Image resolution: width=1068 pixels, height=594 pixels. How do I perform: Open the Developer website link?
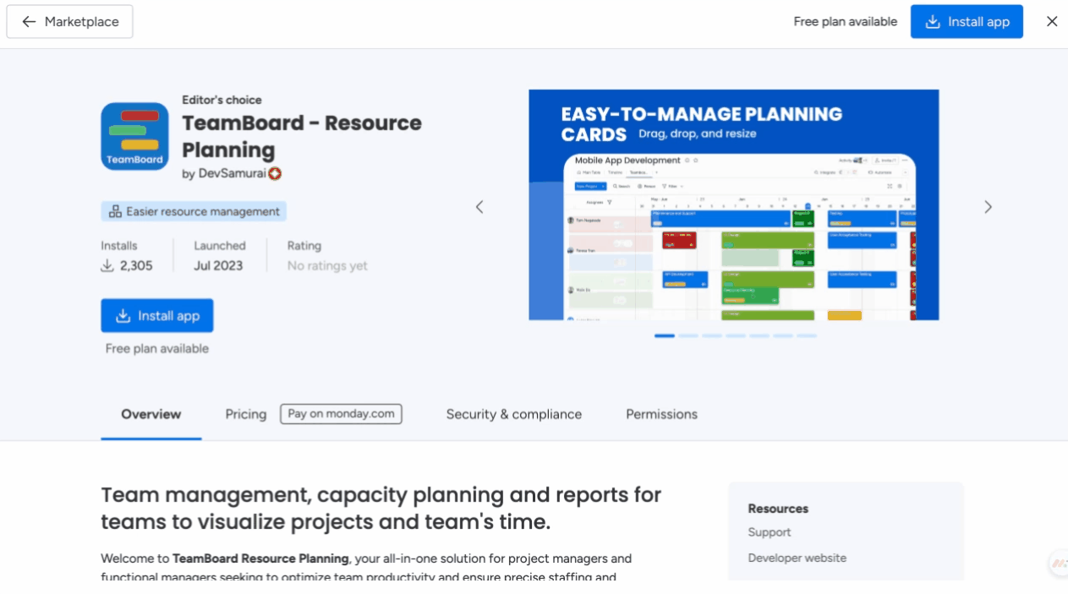[797, 558]
